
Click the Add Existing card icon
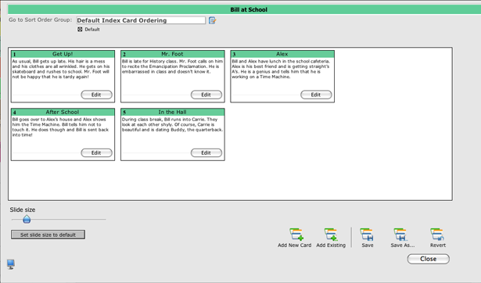[x=331, y=235]
